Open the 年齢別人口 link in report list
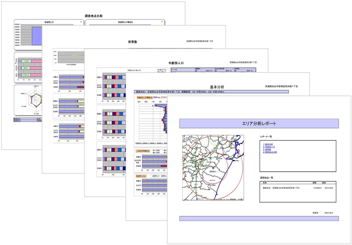This screenshot has width=352, height=245. pyautogui.click(x=269, y=147)
